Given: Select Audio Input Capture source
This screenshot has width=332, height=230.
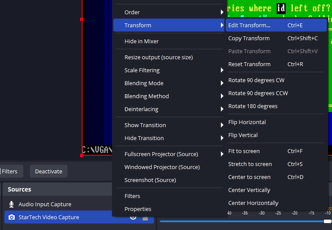Looking at the screenshot, I should click(x=45, y=204).
